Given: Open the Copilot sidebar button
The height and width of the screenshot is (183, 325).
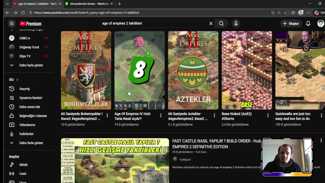Looking at the screenshot, I should 319,12.
